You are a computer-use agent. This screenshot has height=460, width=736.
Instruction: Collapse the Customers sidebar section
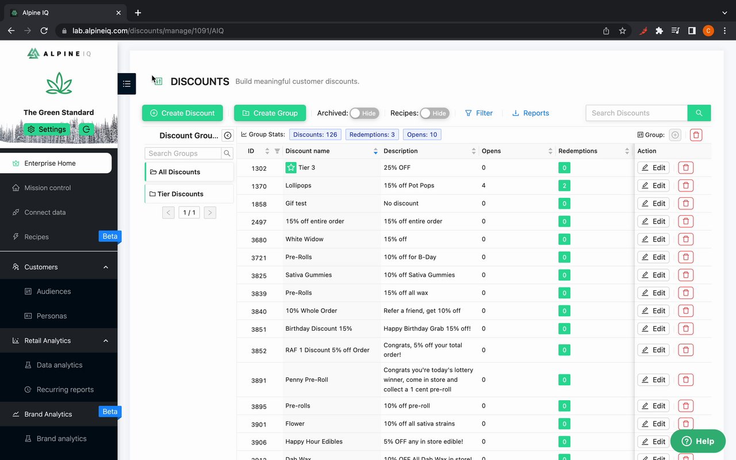tap(106, 267)
